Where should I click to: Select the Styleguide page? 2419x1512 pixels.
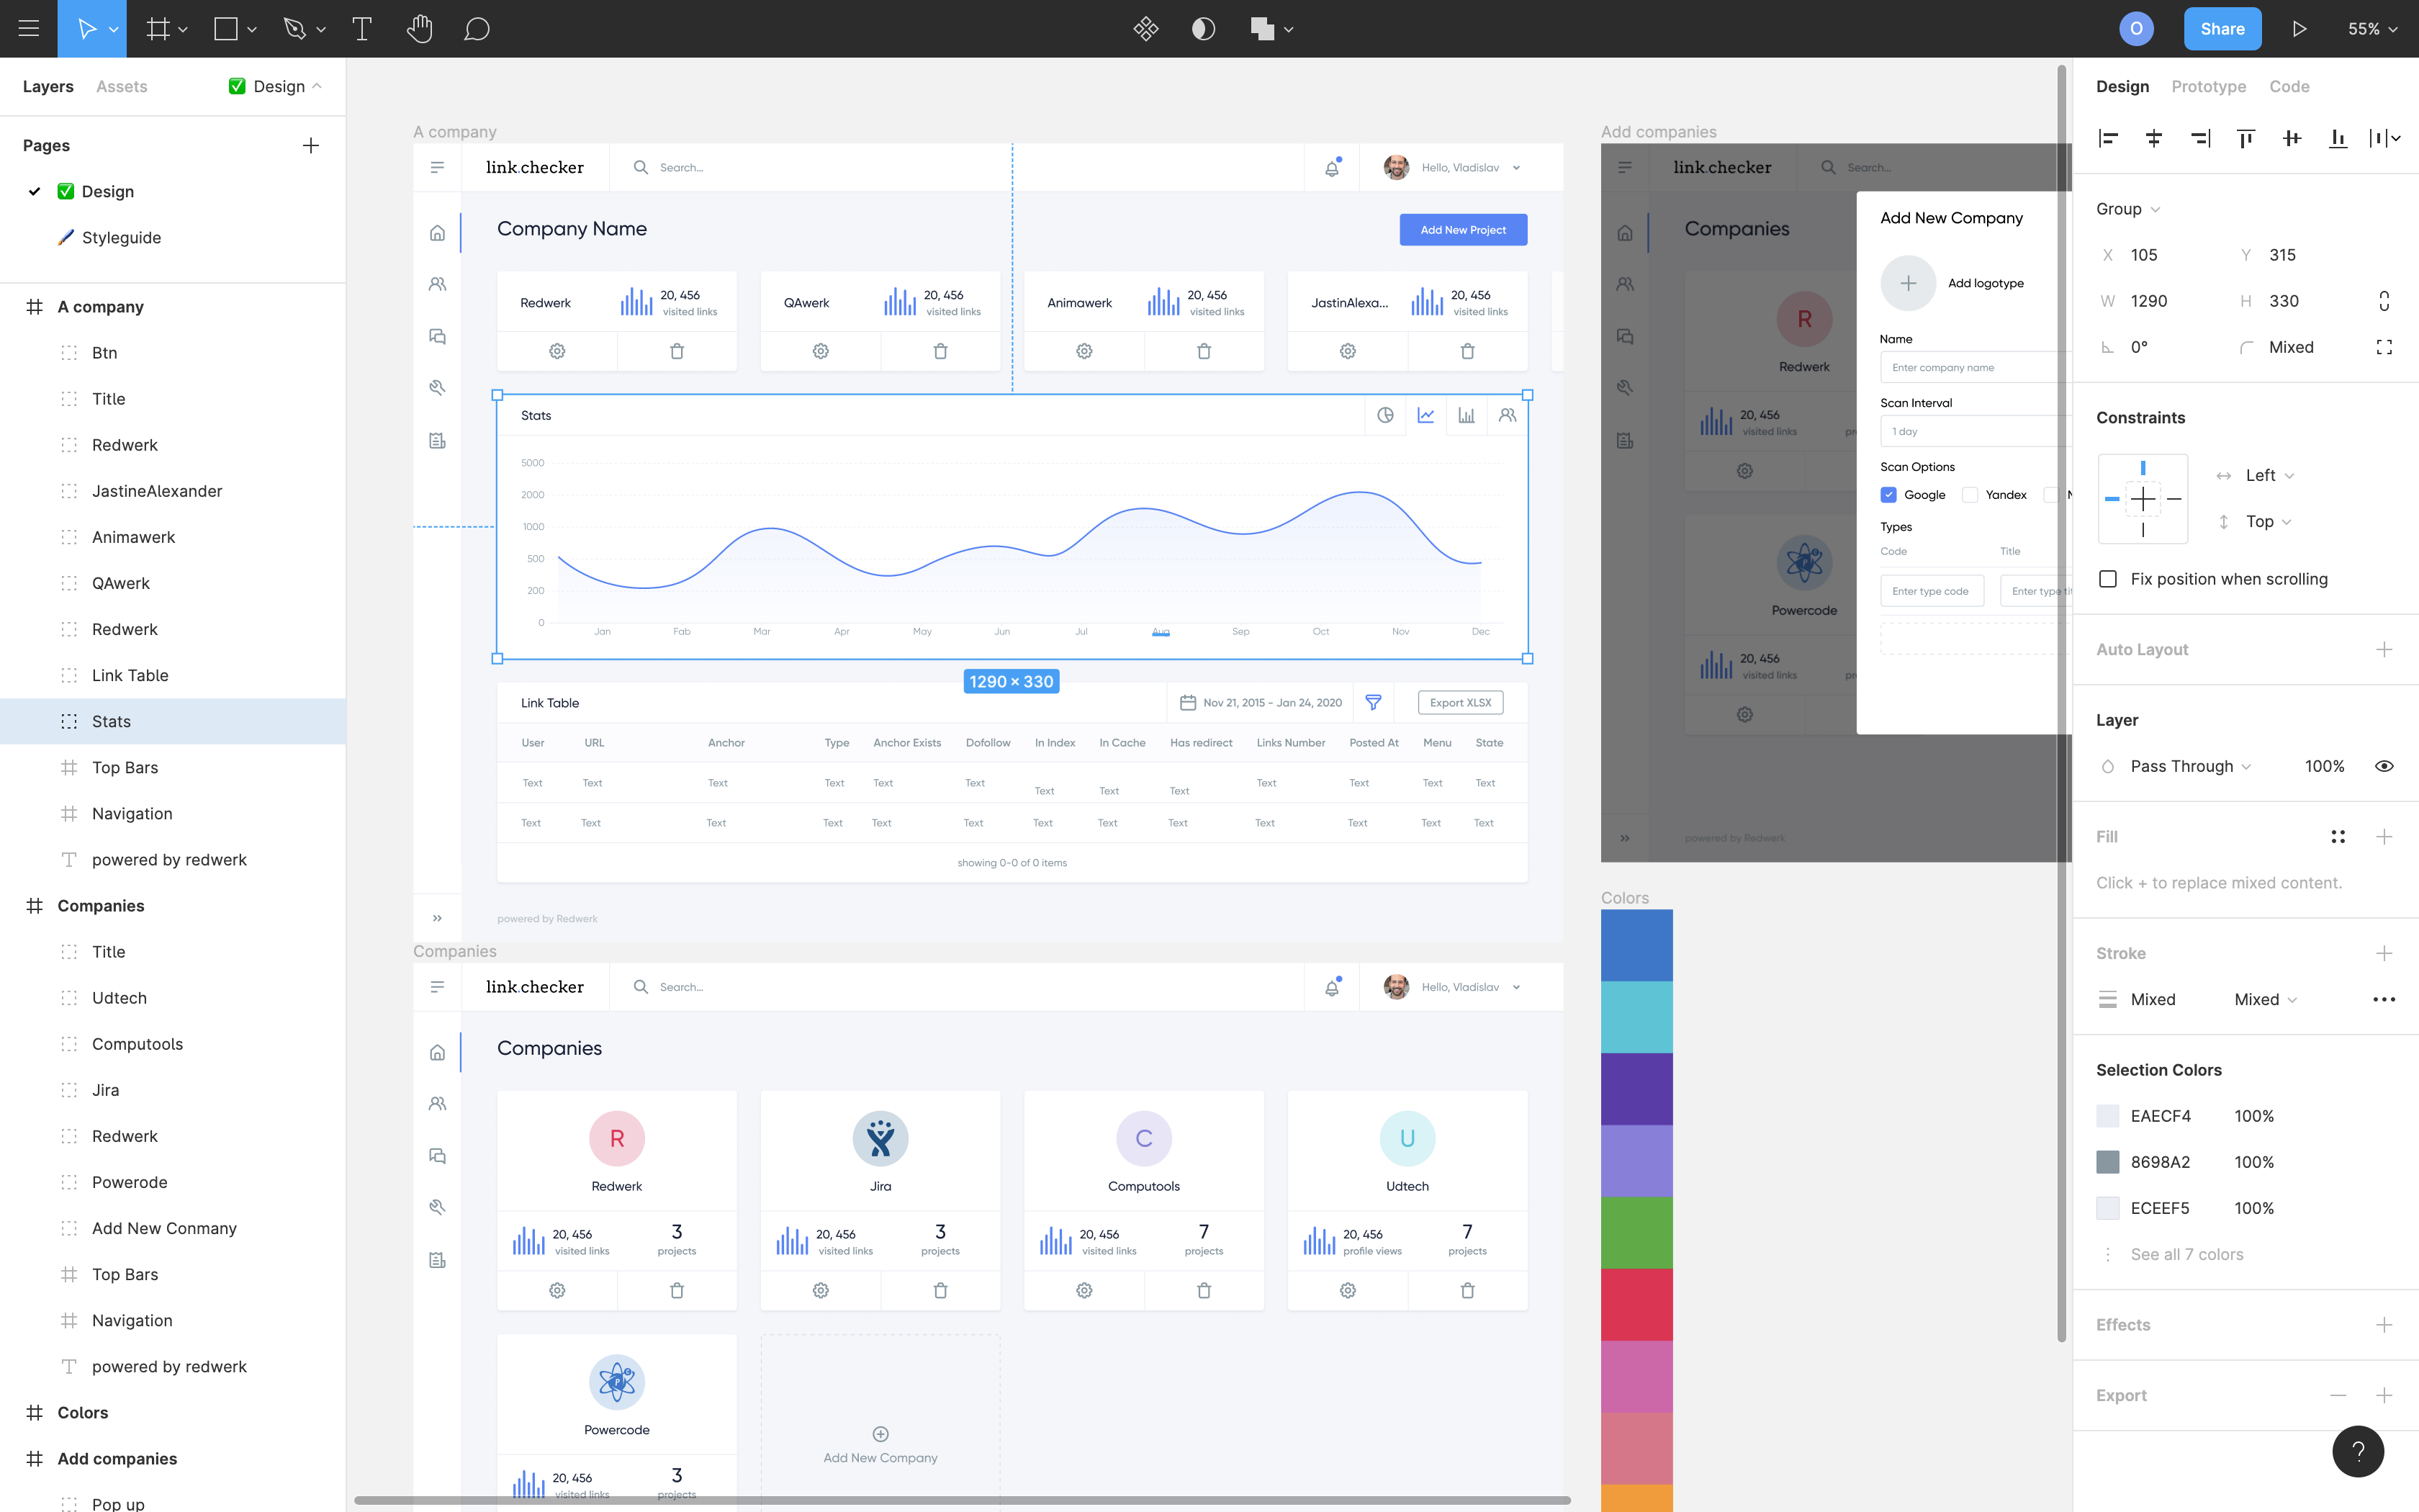point(121,237)
